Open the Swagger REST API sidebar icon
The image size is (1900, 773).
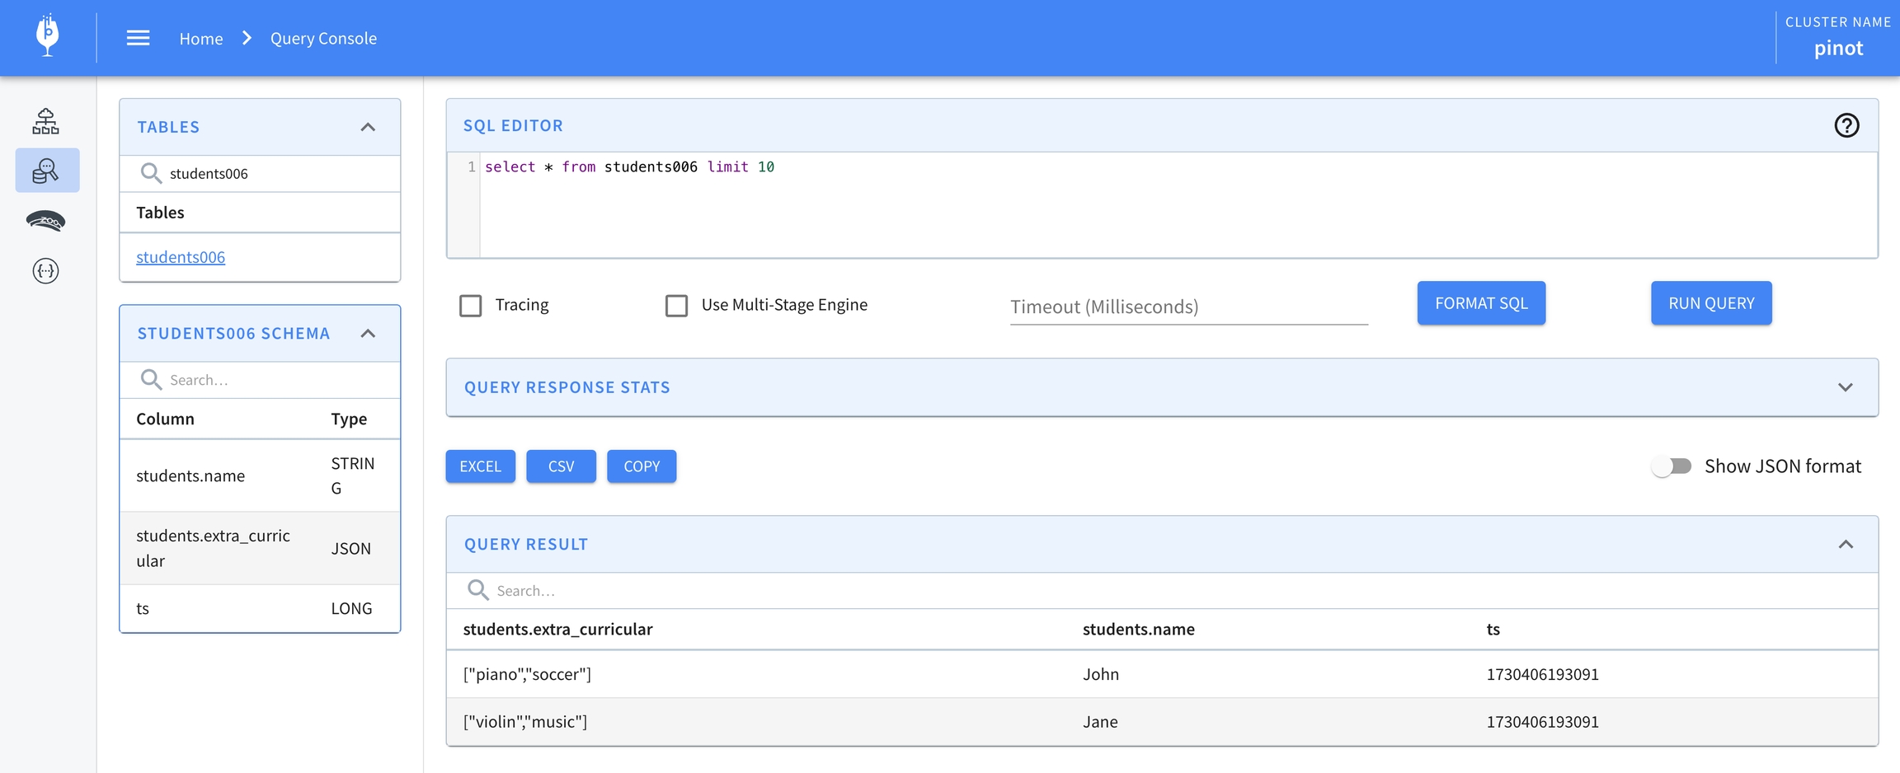pos(46,271)
